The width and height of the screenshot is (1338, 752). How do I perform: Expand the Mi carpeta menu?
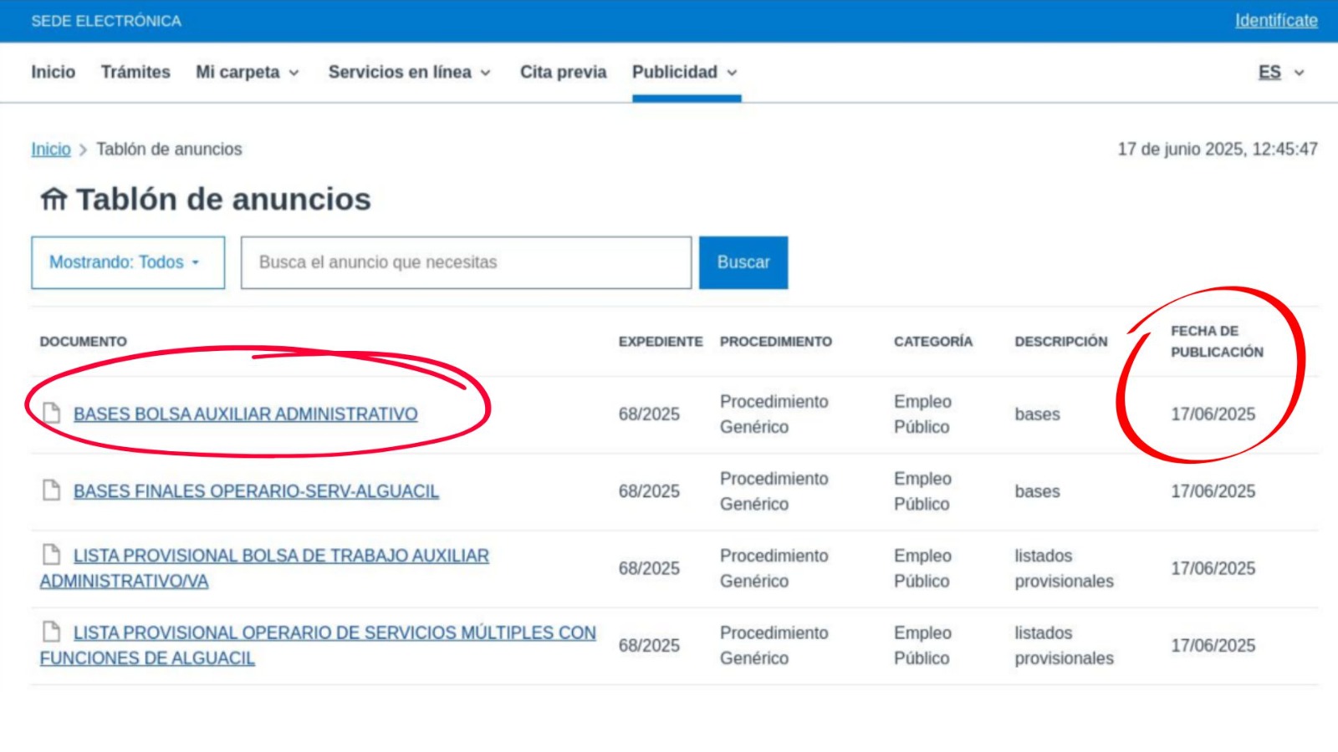click(x=248, y=73)
